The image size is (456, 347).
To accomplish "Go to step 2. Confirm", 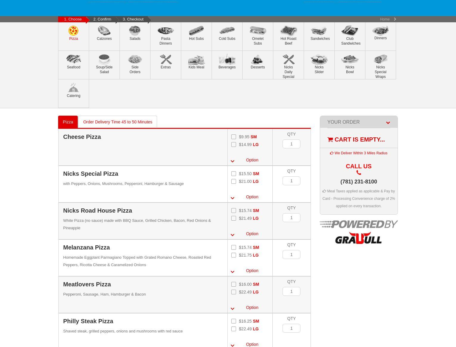I will click(102, 19).
